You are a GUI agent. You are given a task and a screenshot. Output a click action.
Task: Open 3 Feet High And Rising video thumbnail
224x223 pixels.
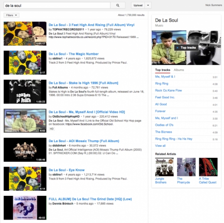[25, 34]
